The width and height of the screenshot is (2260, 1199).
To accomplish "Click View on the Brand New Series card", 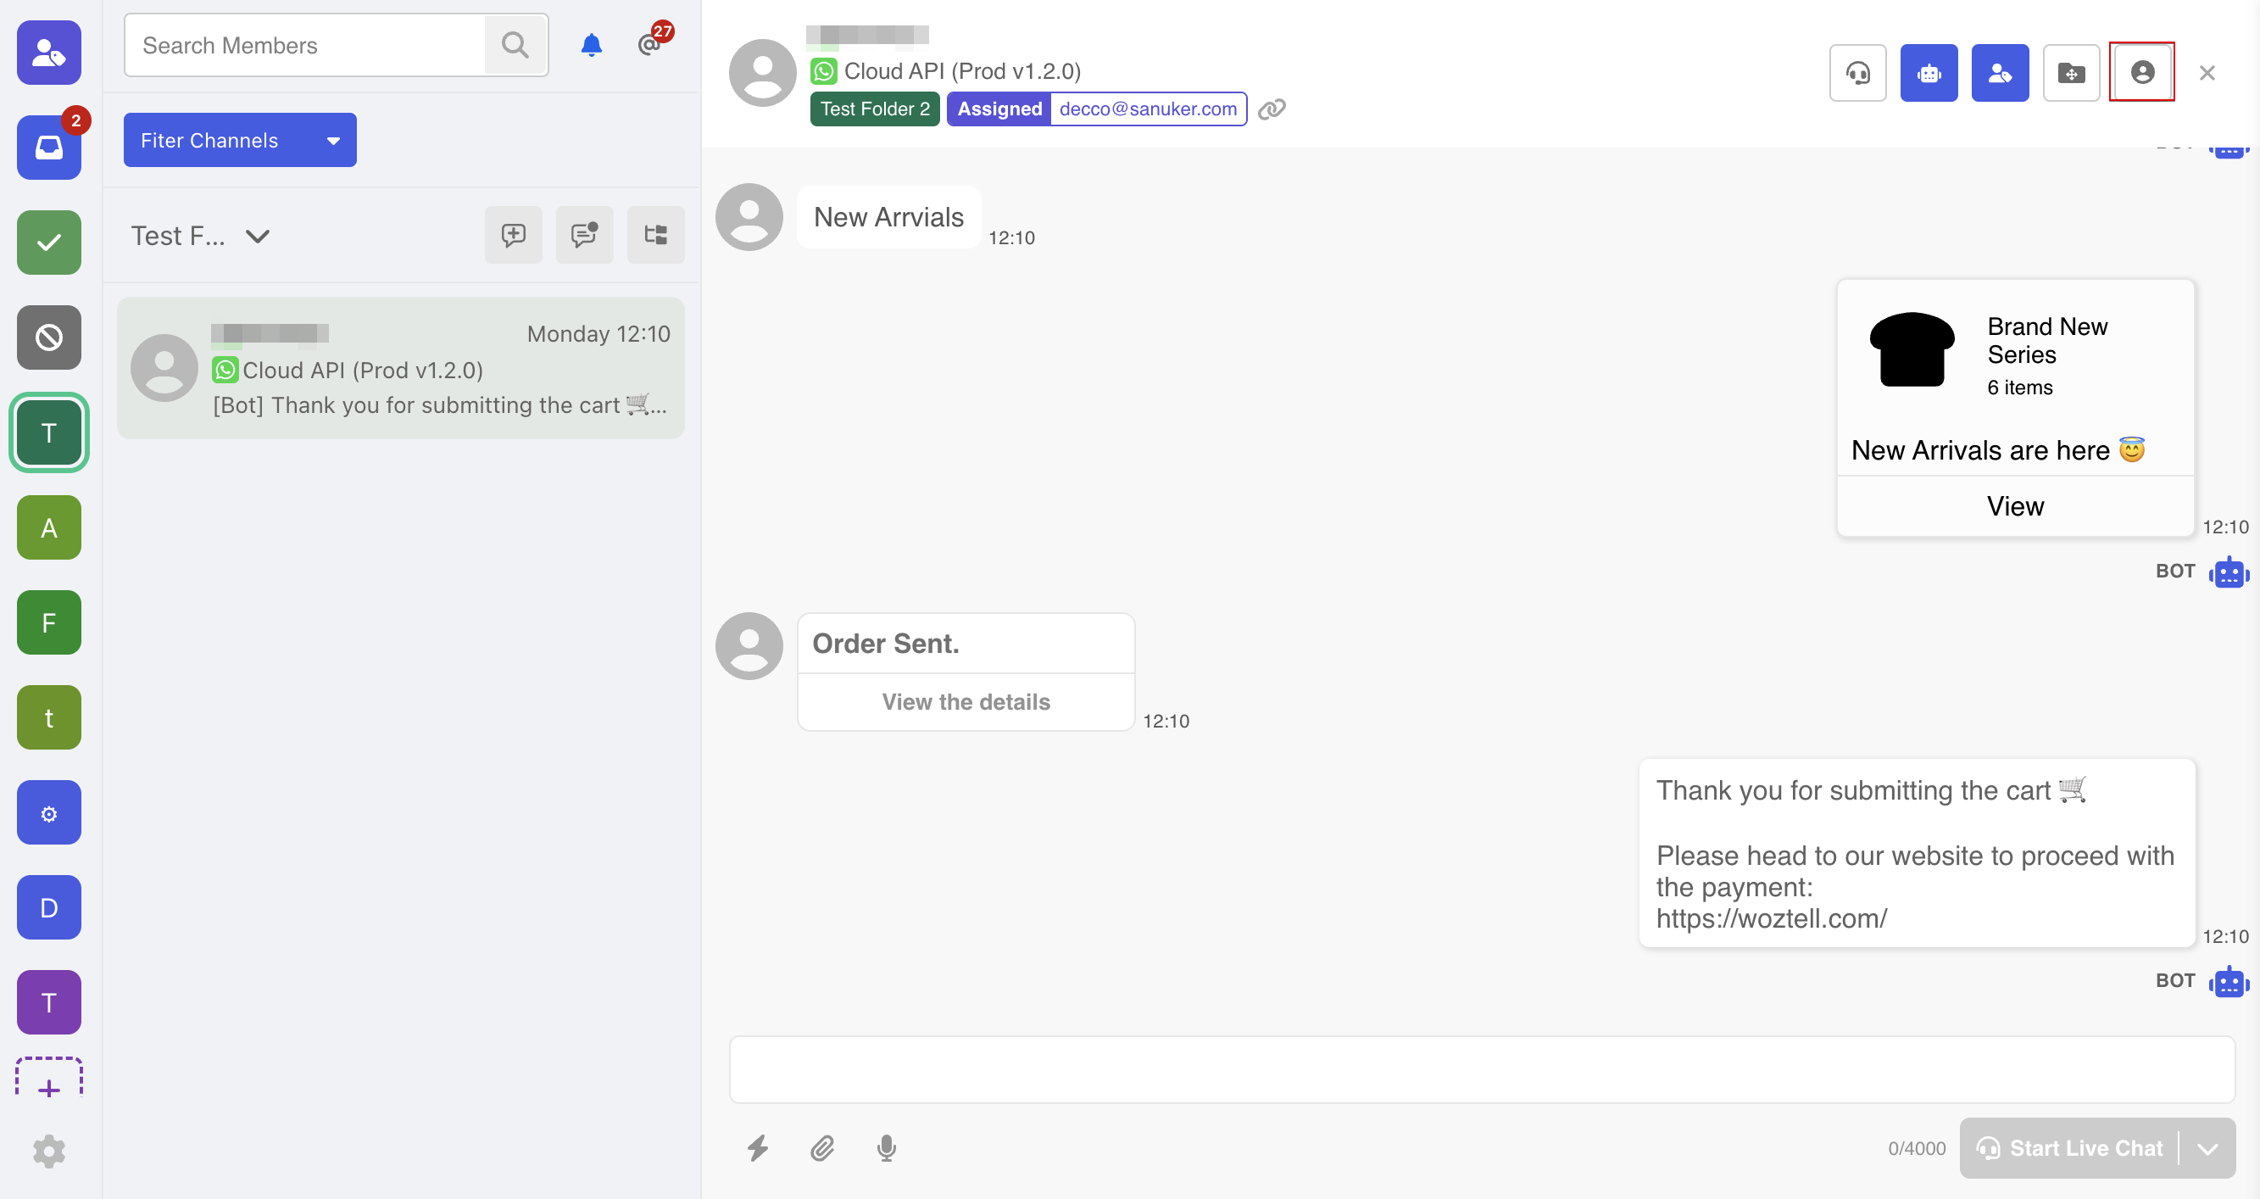I will [x=2014, y=506].
